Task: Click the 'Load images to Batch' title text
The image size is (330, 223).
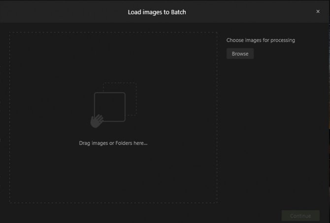Action: click(157, 12)
